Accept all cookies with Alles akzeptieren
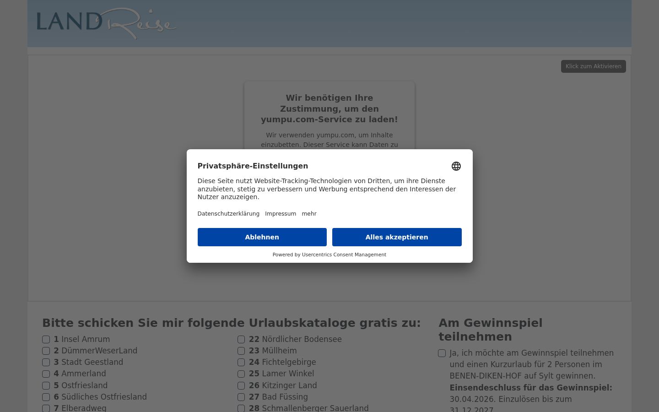The height and width of the screenshot is (412, 659). [x=397, y=237]
